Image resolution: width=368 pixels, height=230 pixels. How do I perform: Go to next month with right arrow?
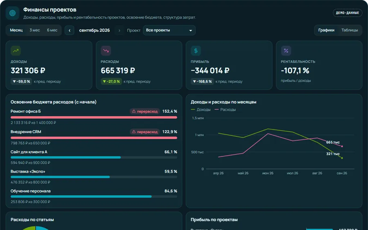tap(119, 30)
